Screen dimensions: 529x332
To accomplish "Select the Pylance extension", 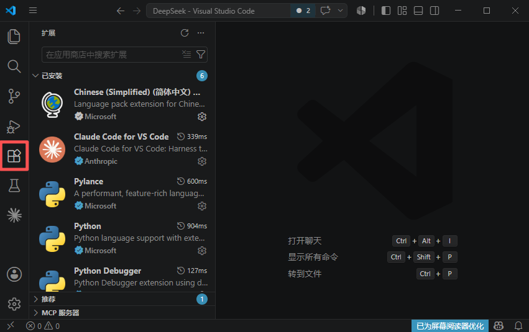I will point(122,194).
